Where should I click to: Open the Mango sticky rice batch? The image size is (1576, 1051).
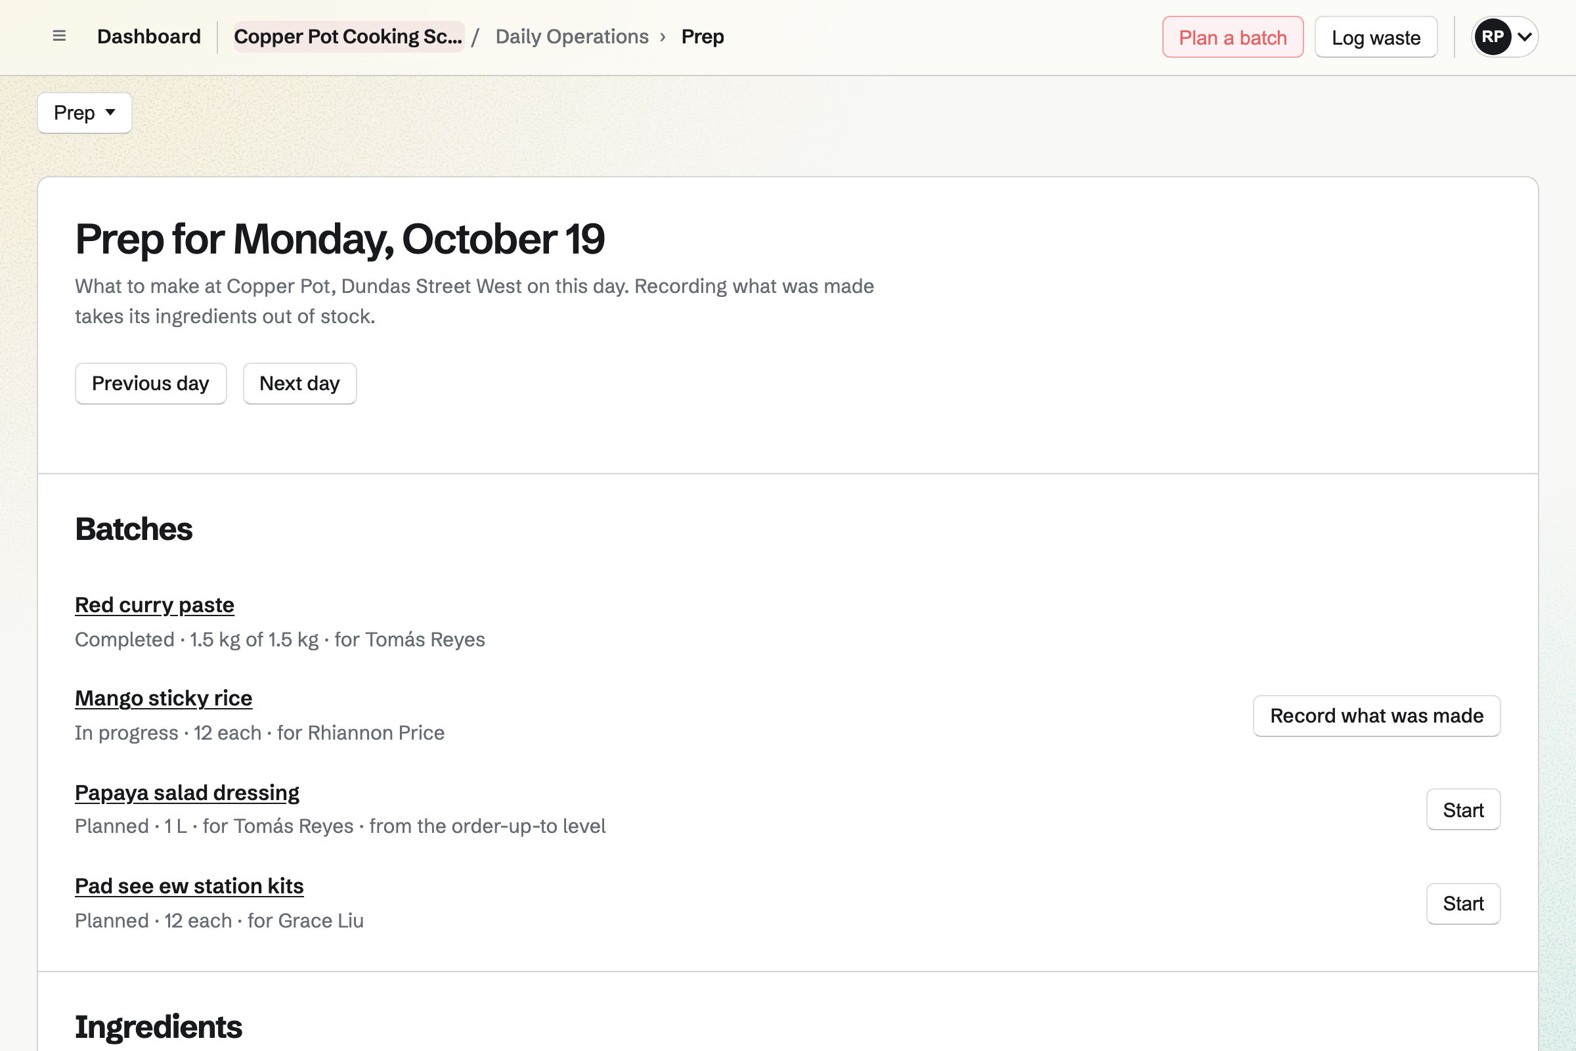(164, 698)
